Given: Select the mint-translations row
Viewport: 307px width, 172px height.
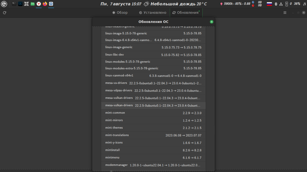Looking at the screenshot, I should (153, 135).
